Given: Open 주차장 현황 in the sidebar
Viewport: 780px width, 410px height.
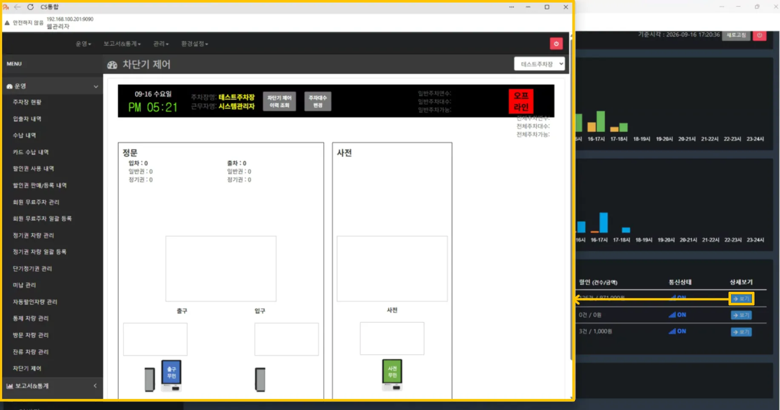Looking at the screenshot, I should (27, 102).
